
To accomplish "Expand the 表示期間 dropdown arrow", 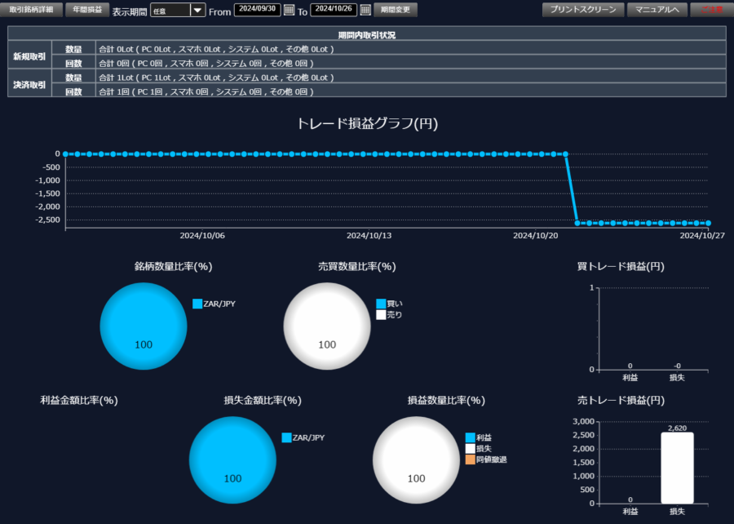I will click(x=197, y=10).
